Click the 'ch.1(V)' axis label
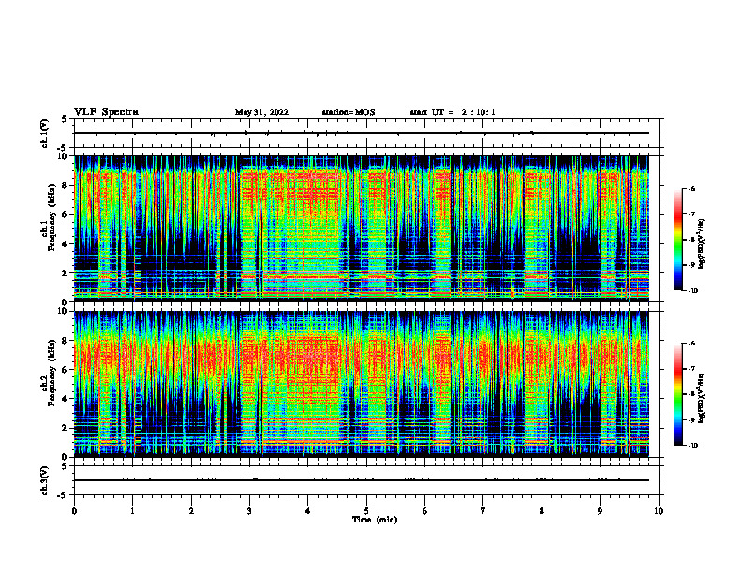This screenshot has height=573, width=742. pos(44,133)
